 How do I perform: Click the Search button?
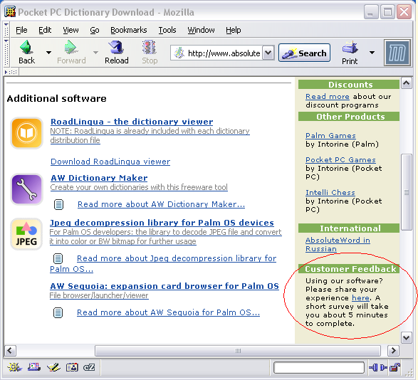[305, 53]
